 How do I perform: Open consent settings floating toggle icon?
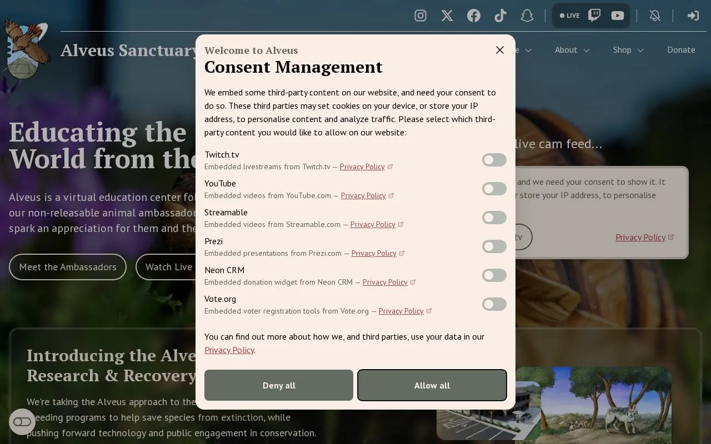(22, 422)
